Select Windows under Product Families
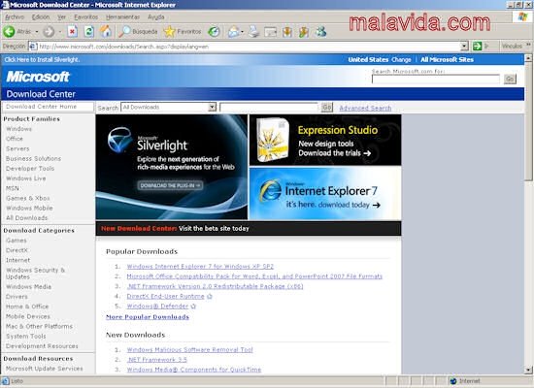 click(x=18, y=129)
